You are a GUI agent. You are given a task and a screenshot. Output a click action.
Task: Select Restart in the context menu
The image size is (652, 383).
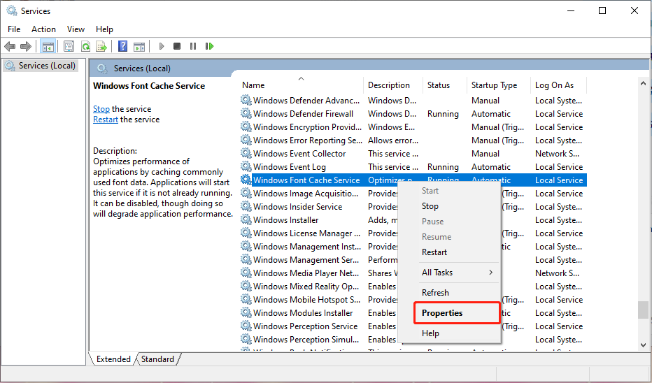click(x=434, y=252)
